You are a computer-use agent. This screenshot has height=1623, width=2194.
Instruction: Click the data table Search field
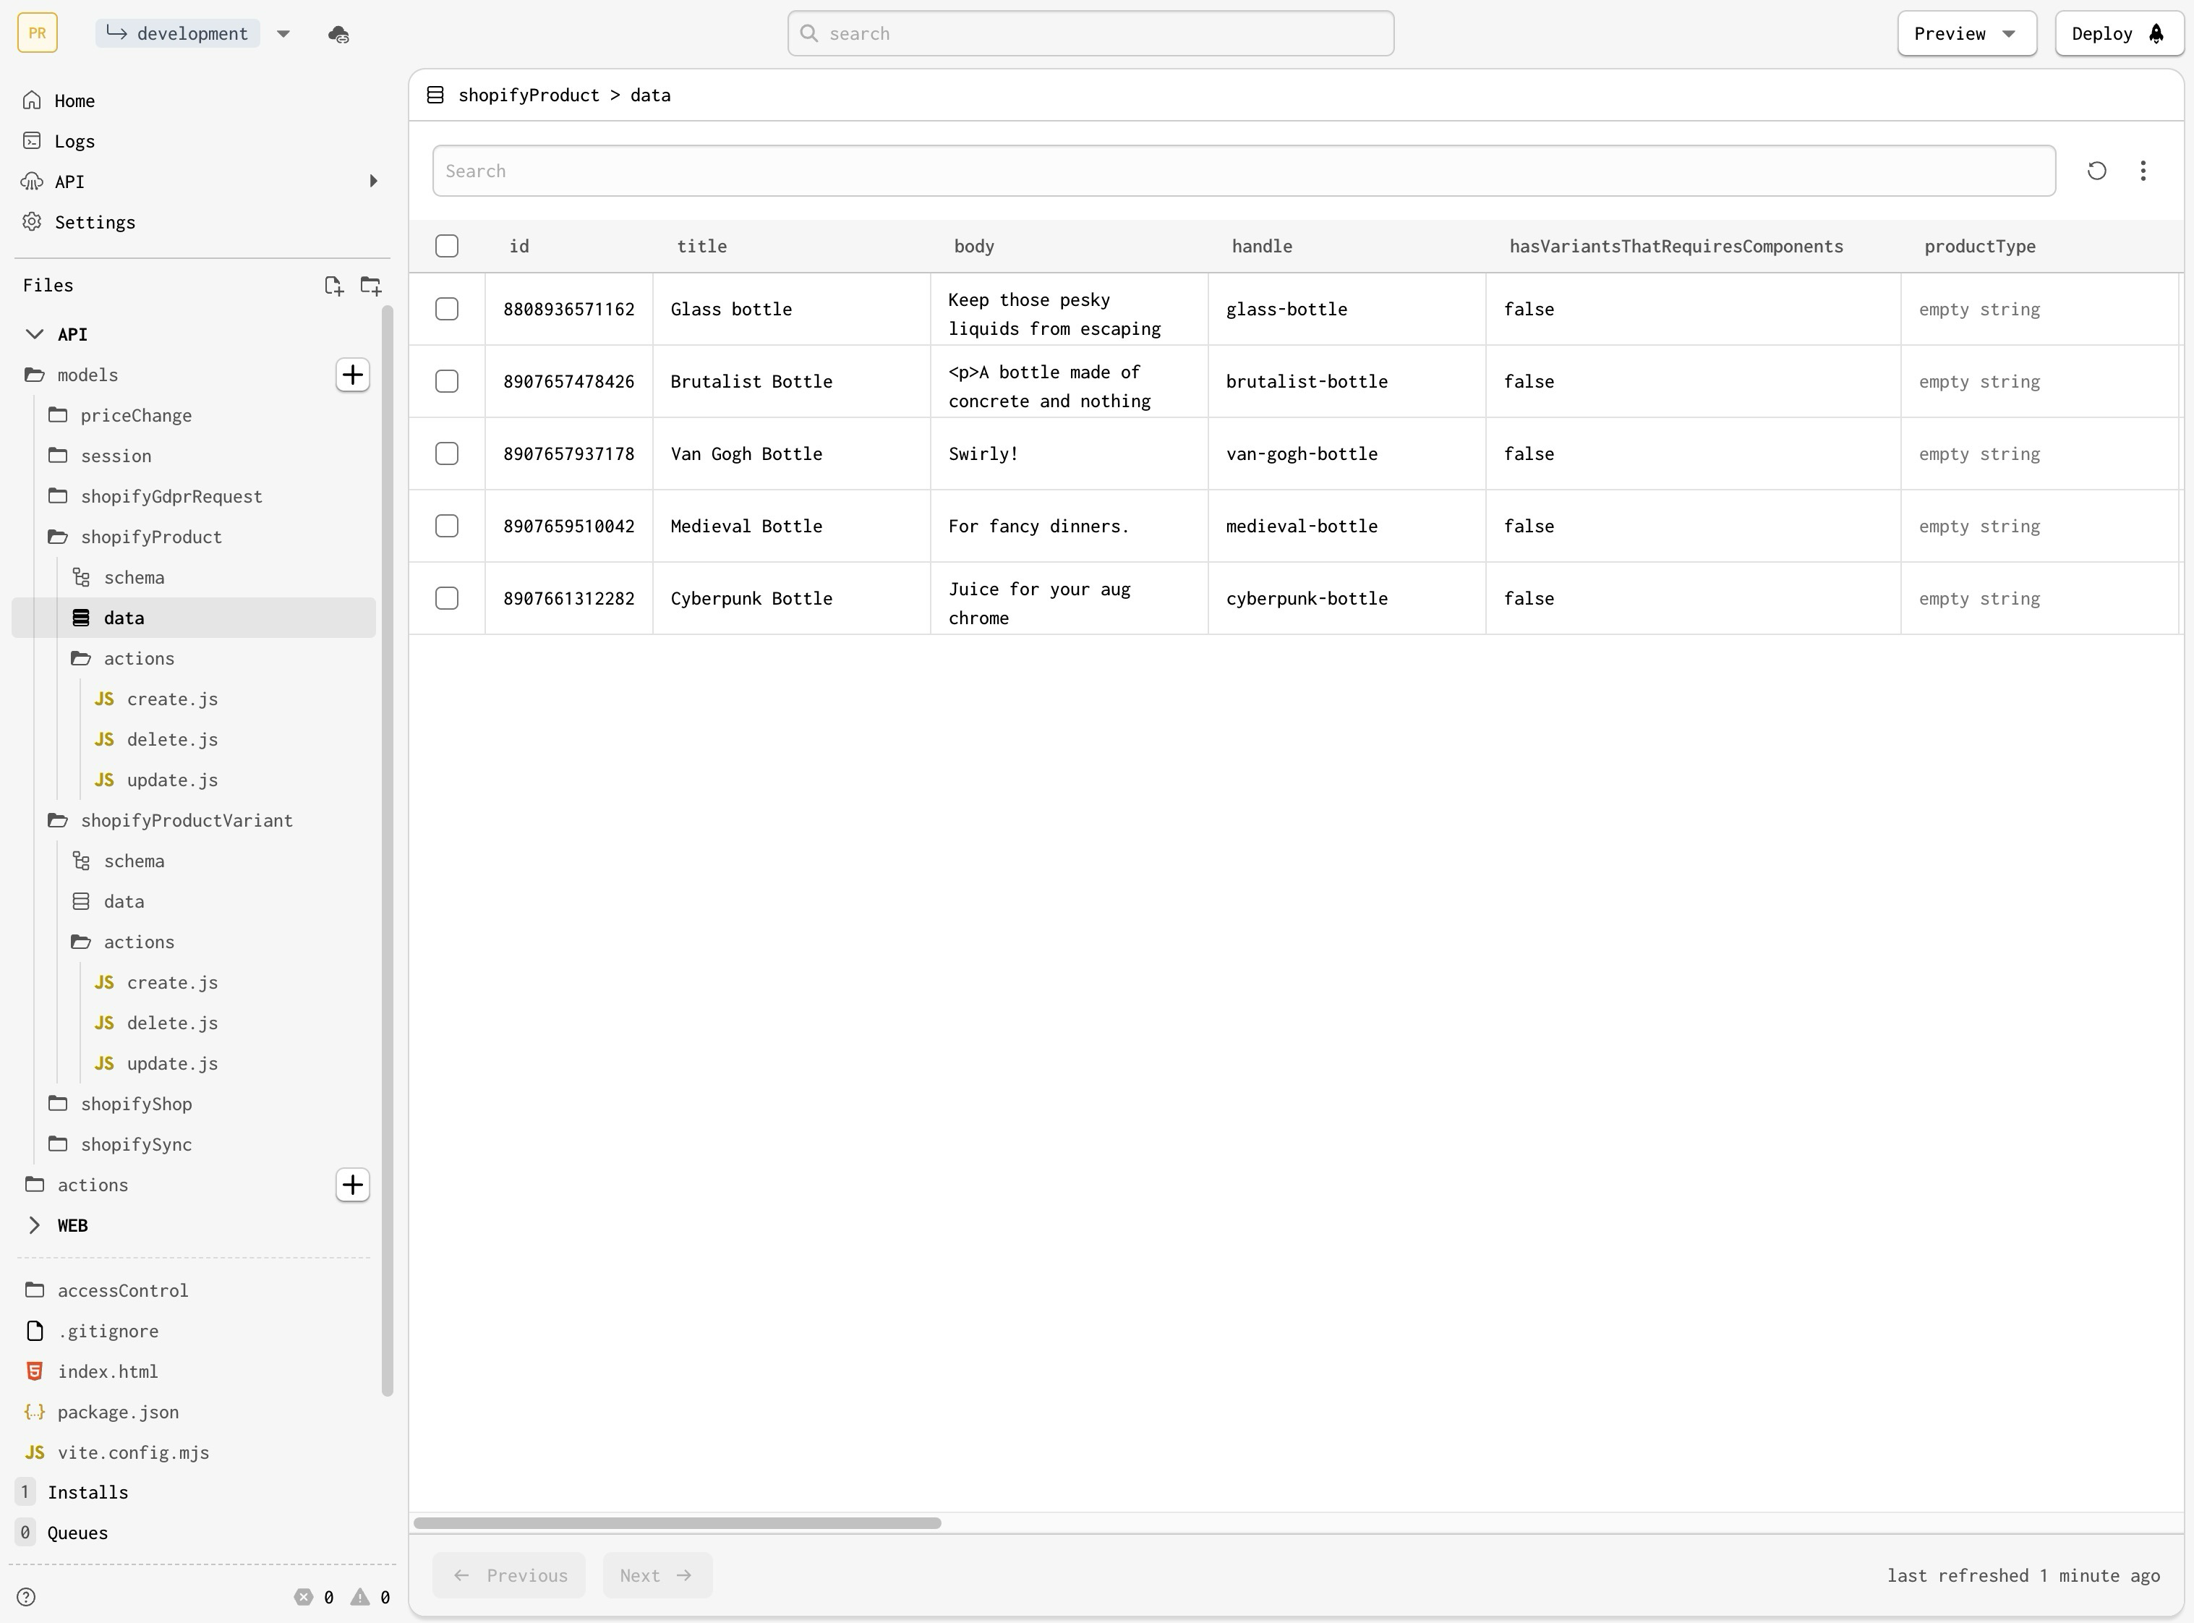[x=1243, y=171]
